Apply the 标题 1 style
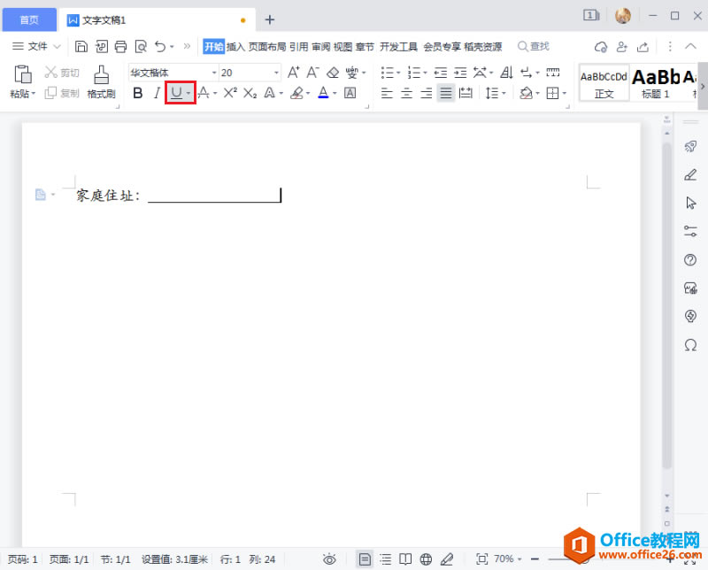Screen dimensions: 708x570 [656, 82]
